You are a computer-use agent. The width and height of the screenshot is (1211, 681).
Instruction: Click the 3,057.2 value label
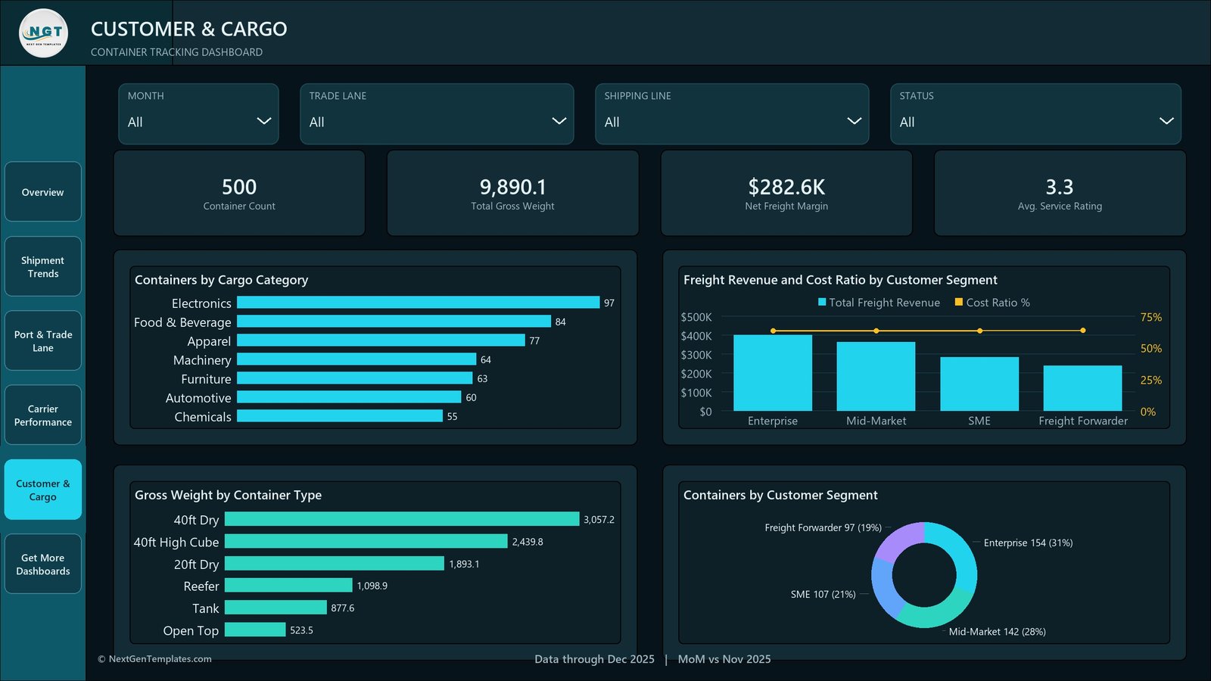click(599, 520)
